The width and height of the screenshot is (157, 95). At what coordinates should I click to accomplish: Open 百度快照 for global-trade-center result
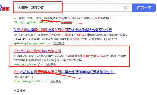66,22
